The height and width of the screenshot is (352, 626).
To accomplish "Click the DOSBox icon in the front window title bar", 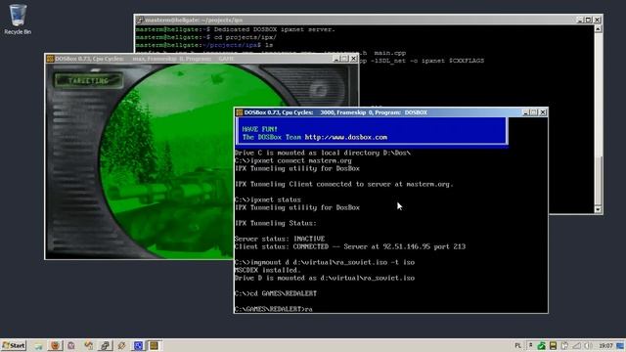I will click(240, 112).
